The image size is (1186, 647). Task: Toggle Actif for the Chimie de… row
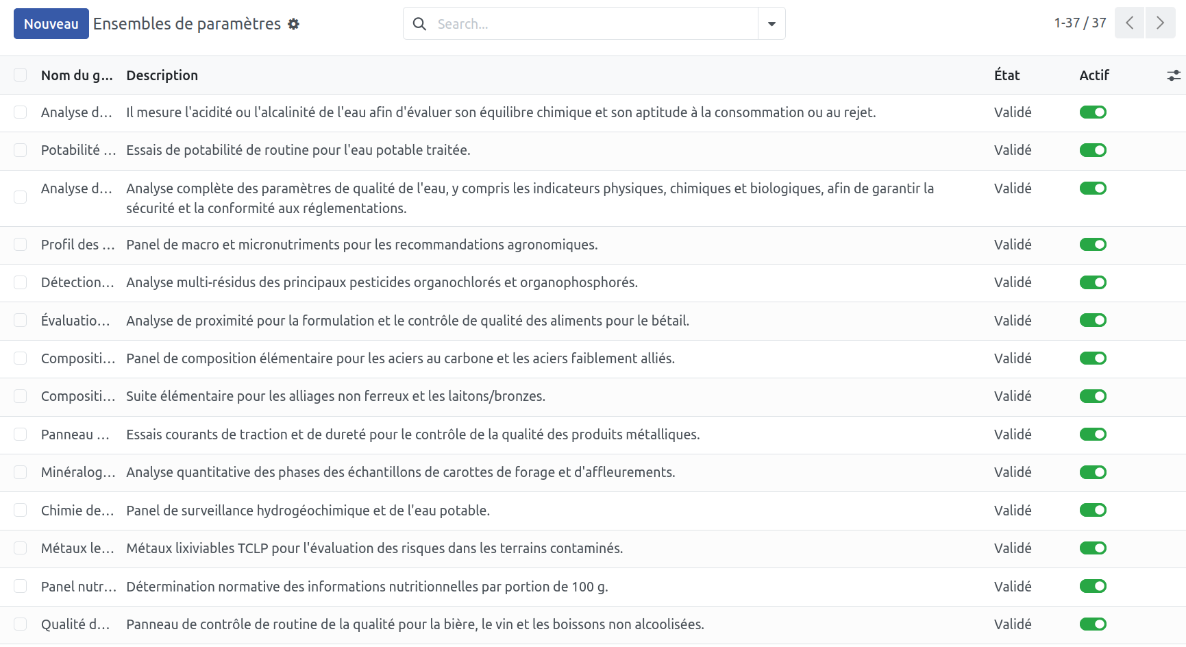(x=1093, y=510)
